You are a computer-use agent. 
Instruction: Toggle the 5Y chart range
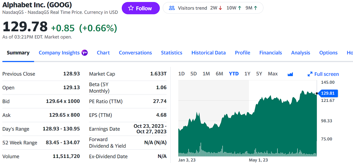pyautogui.click(x=259, y=74)
